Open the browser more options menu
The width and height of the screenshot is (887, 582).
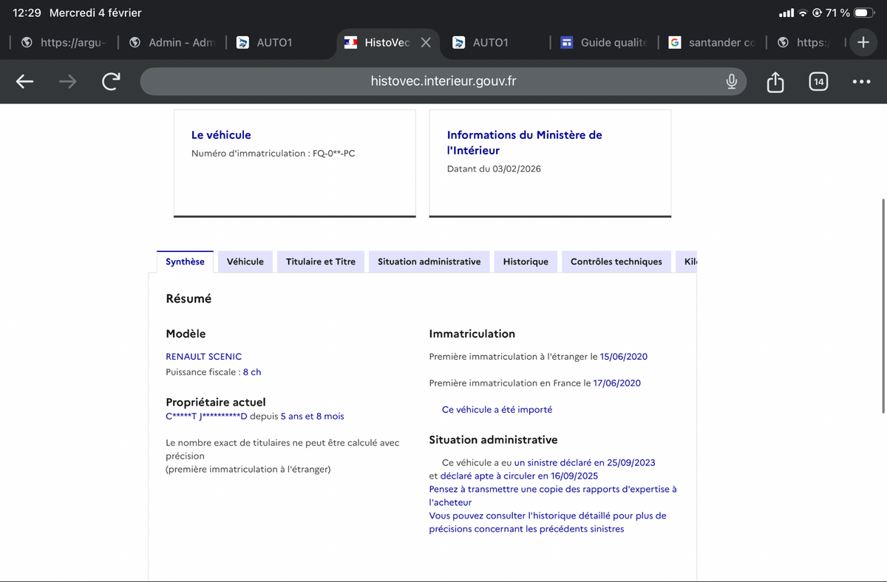pos(861,81)
